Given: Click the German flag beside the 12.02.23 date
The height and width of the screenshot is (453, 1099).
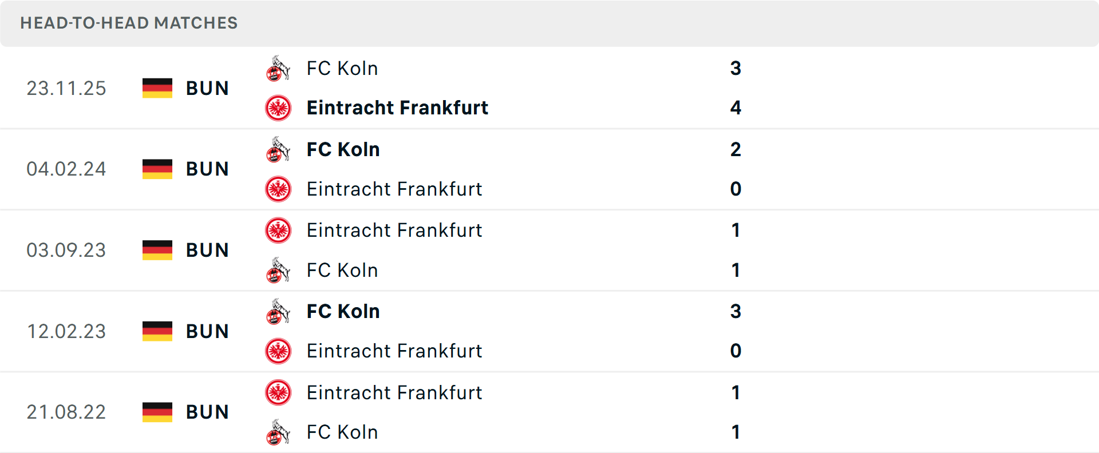Looking at the screenshot, I should tap(157, 331).
